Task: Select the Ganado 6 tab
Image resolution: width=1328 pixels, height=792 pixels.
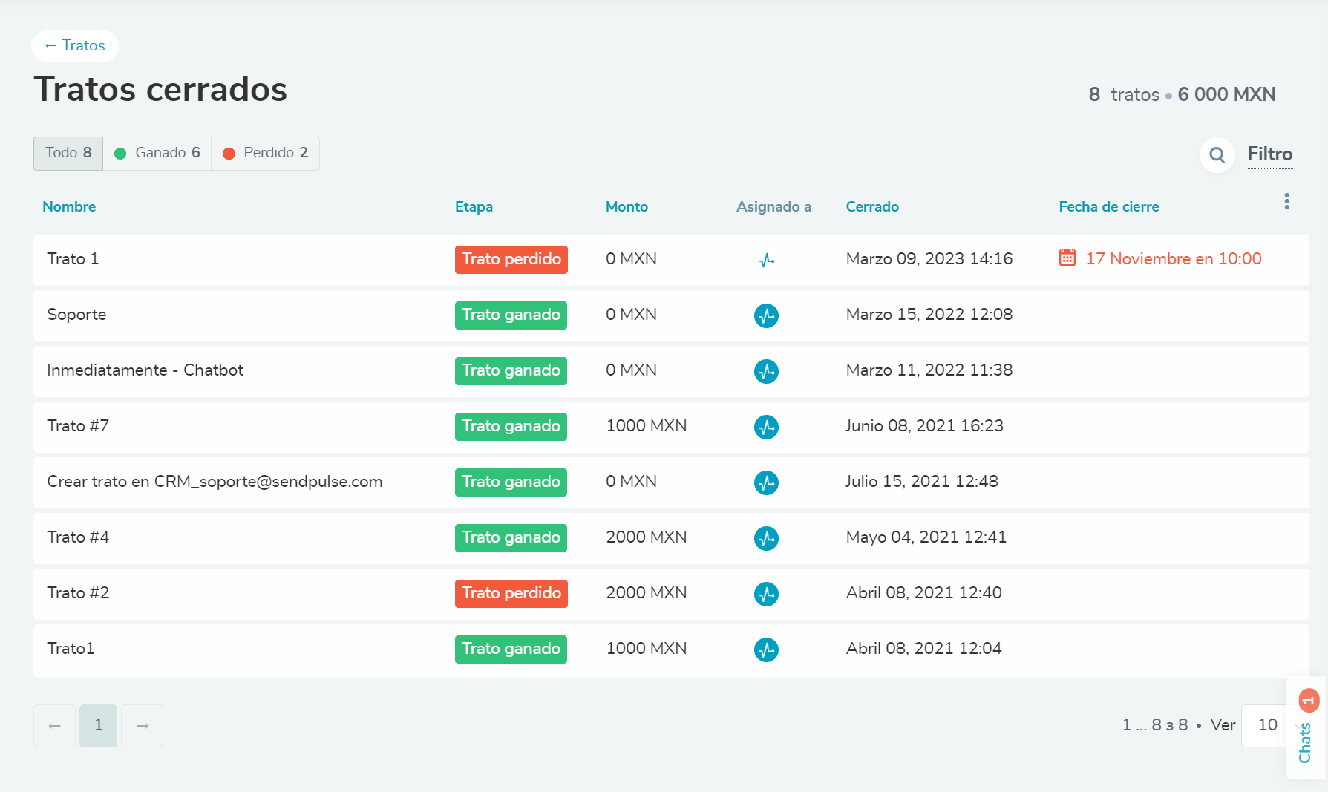Action: (157, 153)
